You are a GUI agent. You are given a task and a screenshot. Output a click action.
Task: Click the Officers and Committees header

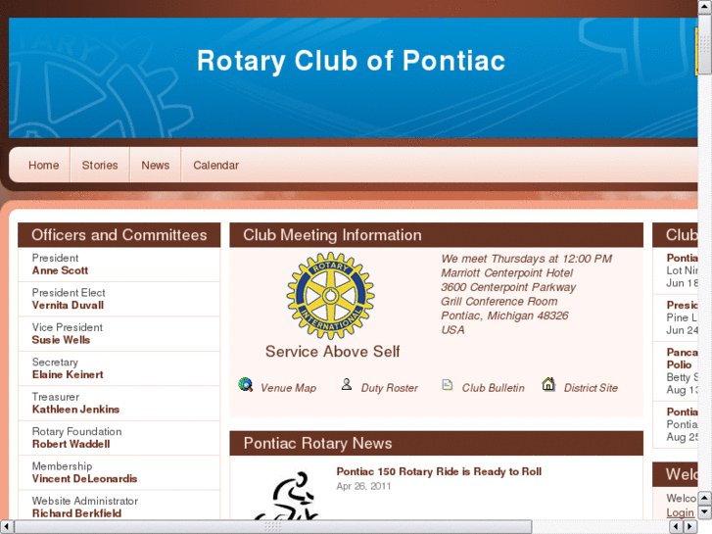pyautogui.click(x=119, y=235)
